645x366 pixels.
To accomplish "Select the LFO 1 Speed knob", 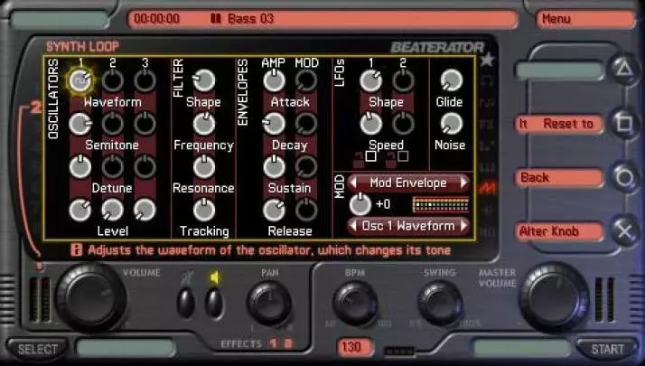I will click(370, 124).
